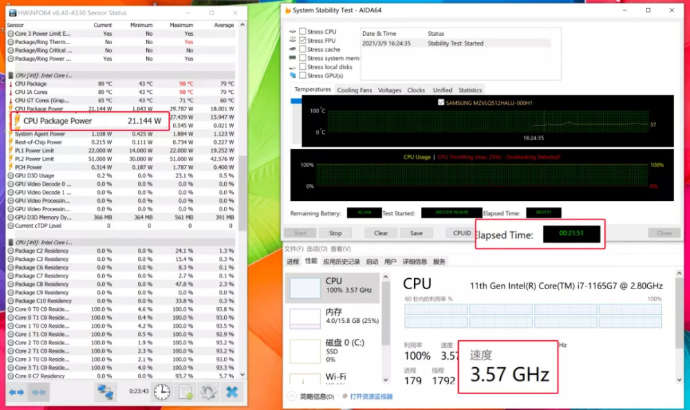Open HWiNFO sensor settings gear icon
This screenshot has width=690, height=410.
click(x=208, y=391)
